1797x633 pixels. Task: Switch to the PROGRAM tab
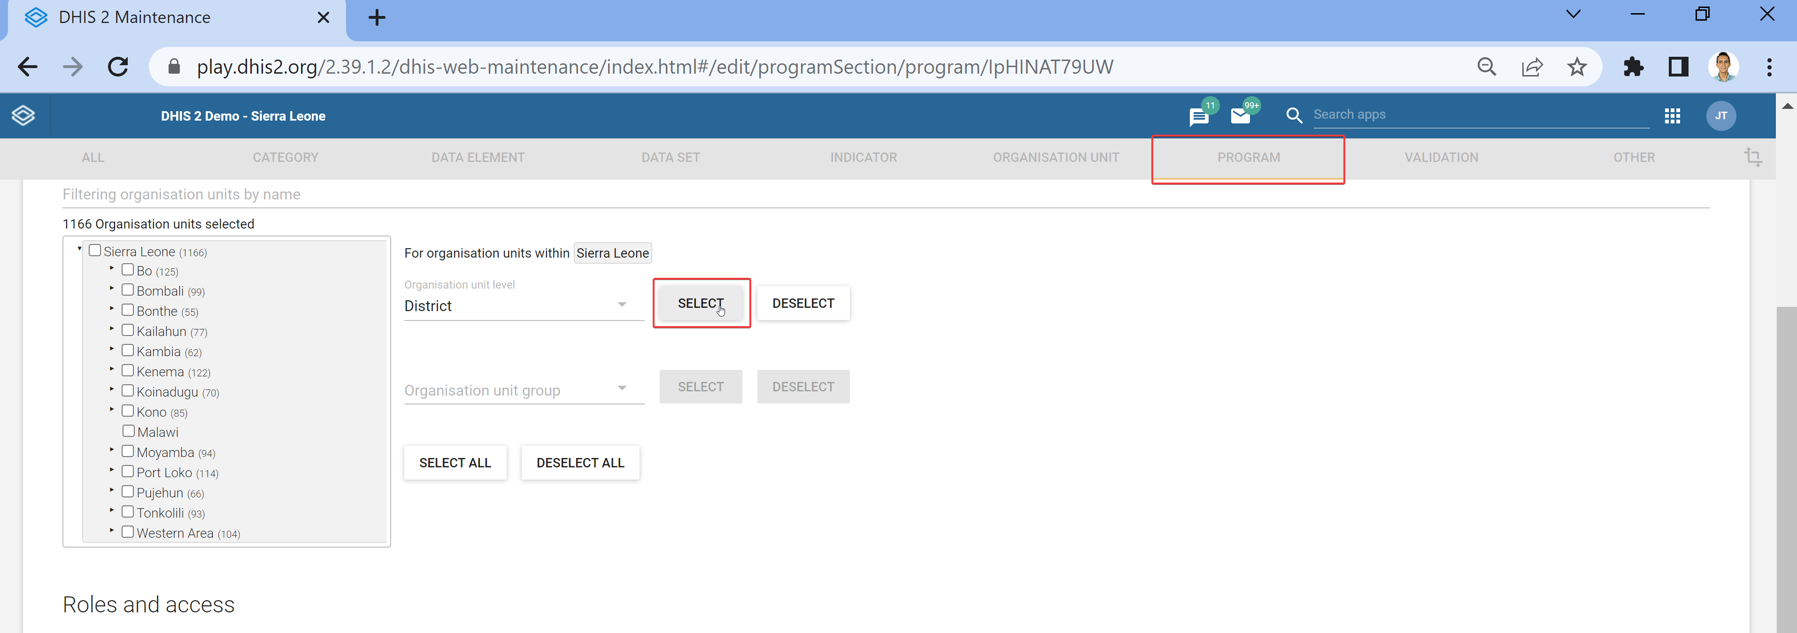click(x=1249, y=158)
